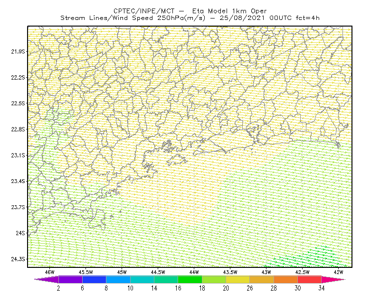Click the red 30–34 m/s legend swatch
The height and width of the screenshot is (293, 380).
point(310,279)
